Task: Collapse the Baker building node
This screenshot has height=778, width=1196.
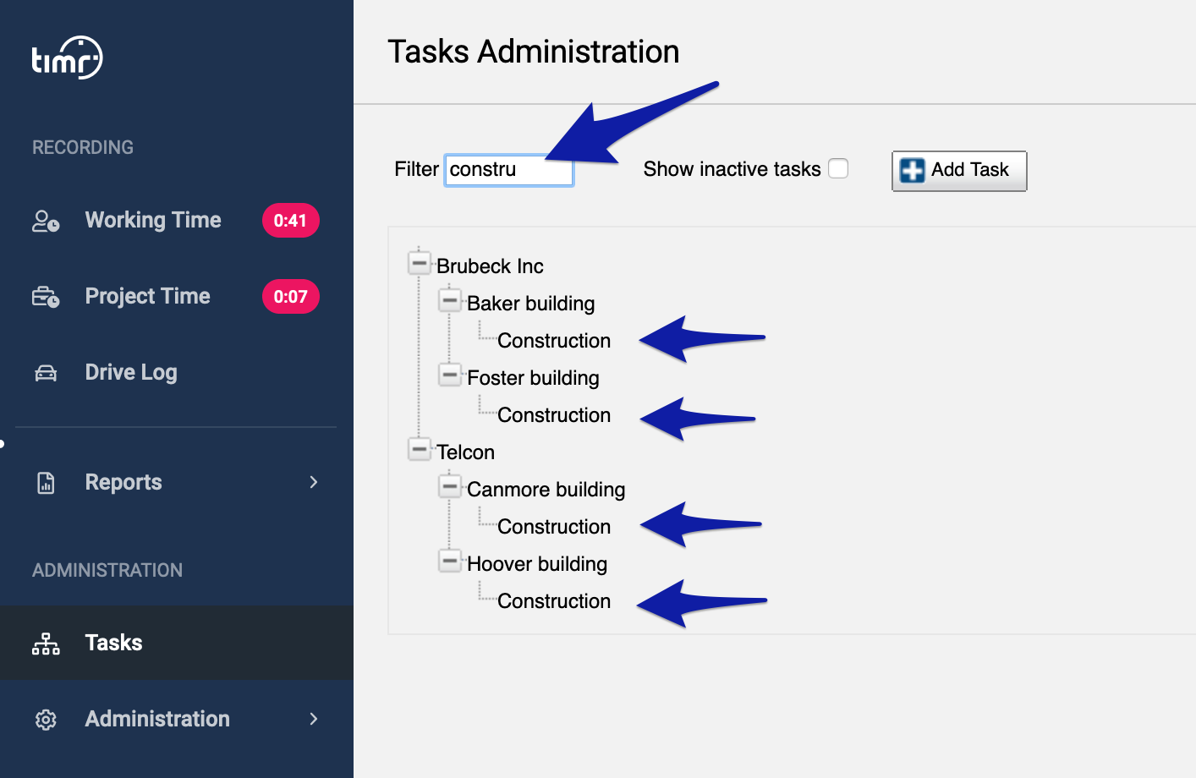Action: (450, 300)
